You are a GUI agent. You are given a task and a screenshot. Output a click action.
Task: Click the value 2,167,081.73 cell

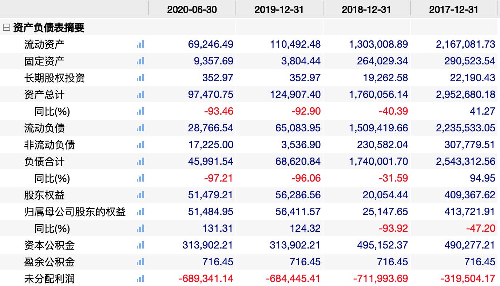(x=466, y=44)
